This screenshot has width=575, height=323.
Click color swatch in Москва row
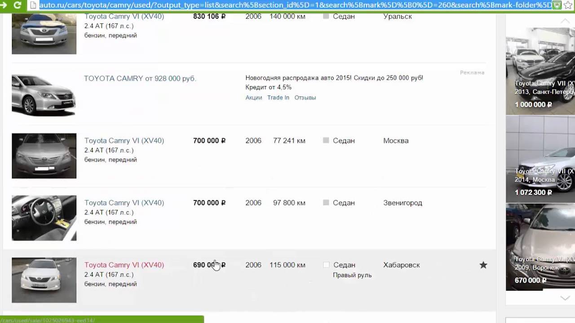326,140
